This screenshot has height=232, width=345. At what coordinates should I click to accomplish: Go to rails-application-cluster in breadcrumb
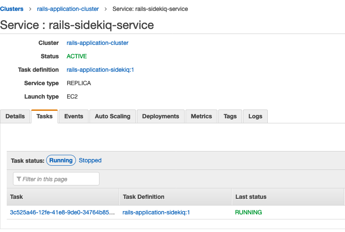tap(68, 9)
